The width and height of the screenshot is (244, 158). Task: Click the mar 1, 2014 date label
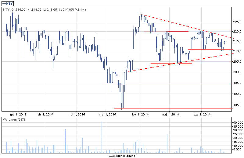(x=108, y=115)
